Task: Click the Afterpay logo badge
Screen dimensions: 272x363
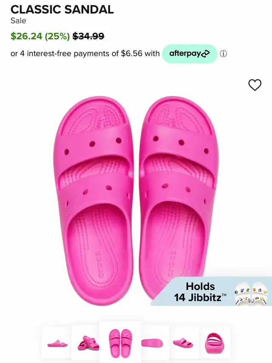Action: pos(190,54)
